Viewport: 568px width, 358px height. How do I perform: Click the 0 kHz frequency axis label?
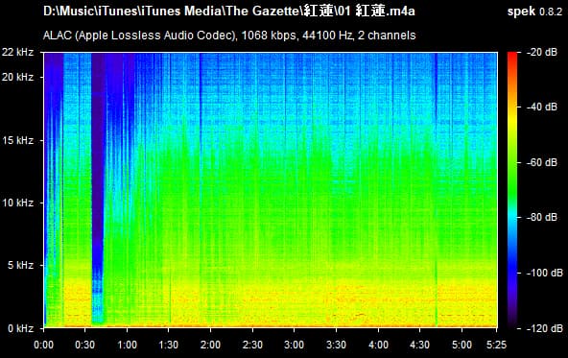20,328
